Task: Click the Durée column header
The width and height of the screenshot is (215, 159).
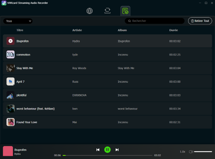Action: (x=173, y=30)
